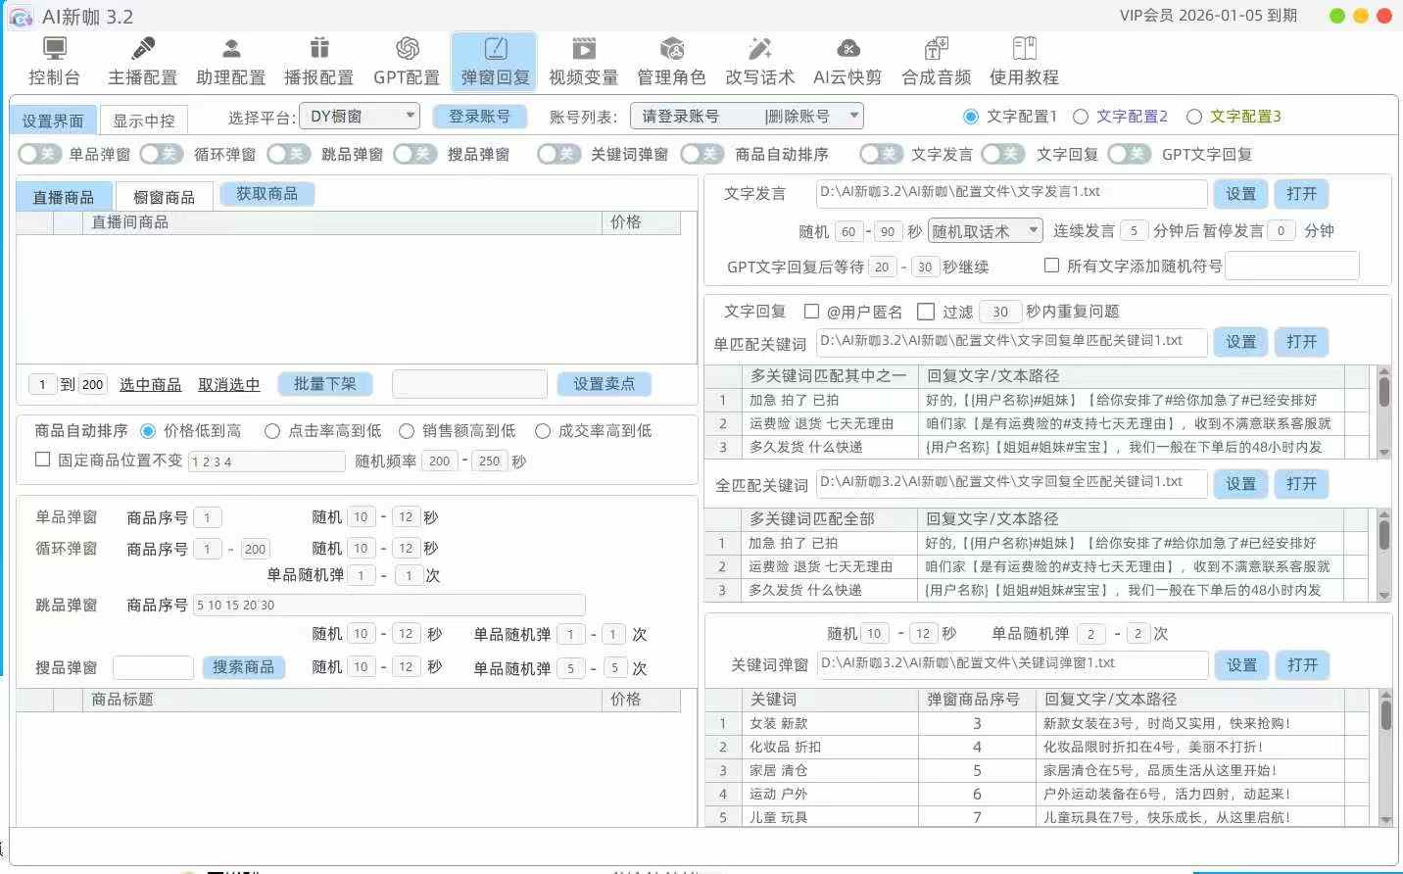Image resolution: width=1403 pixels, height=874 pixels.
Task: Click the 搜品弹窗 search input field
Action: (153, 667)
